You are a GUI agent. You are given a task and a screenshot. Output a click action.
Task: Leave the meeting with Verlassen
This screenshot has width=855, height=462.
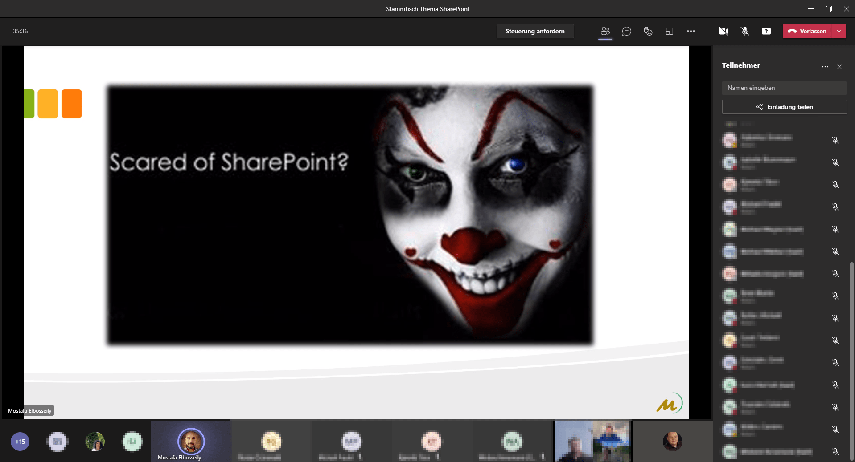click(x=807, y=31)
